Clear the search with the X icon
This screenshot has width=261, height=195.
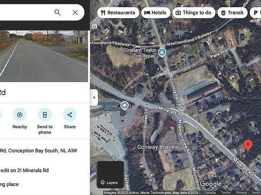(75, 13)
